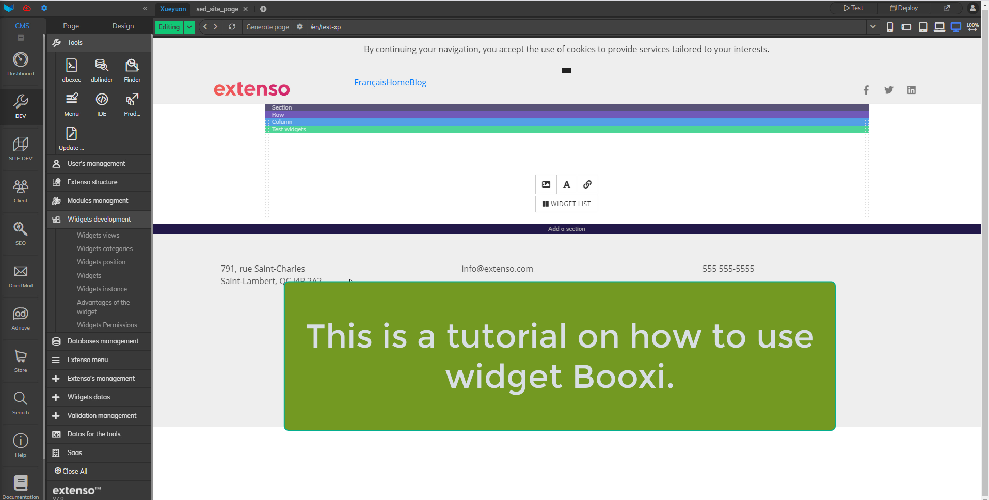Image resolution: width=989 pixels, height=500 pixels.
Task: Click the WIDGET LIST button
Action: (567, 204)
